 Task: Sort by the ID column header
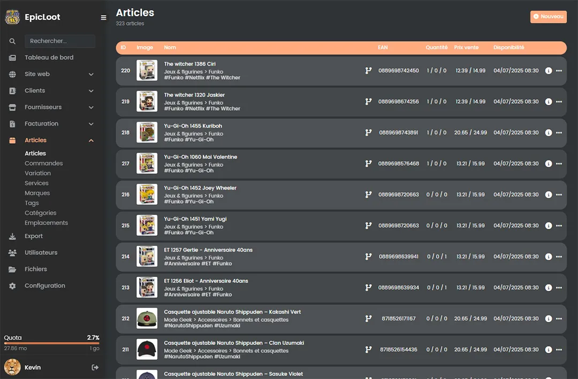click(x=123, y=48)
